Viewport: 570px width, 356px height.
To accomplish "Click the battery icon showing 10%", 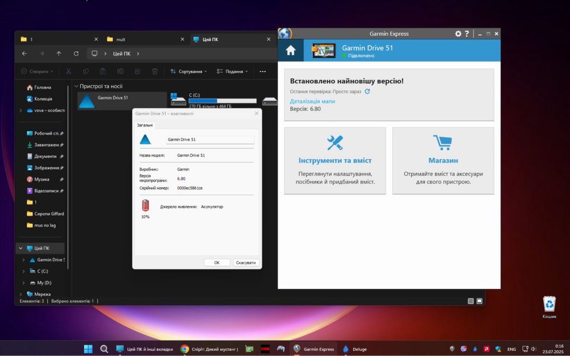I will tap(145, 205).
